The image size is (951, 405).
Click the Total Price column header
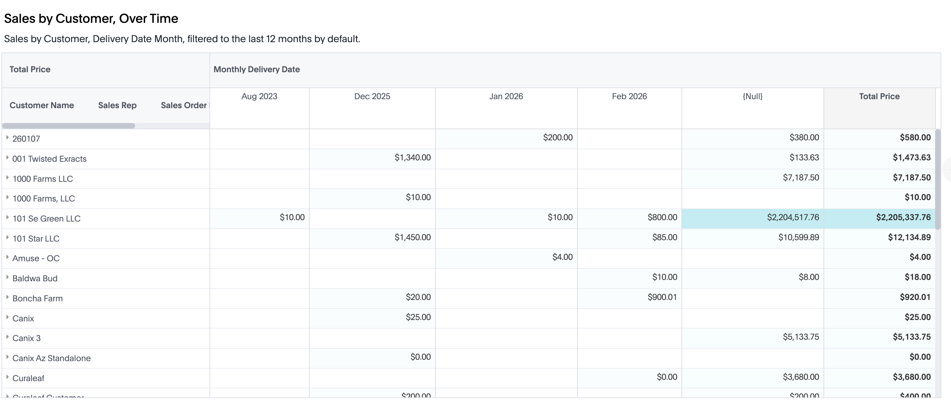(x=879, y=96)
